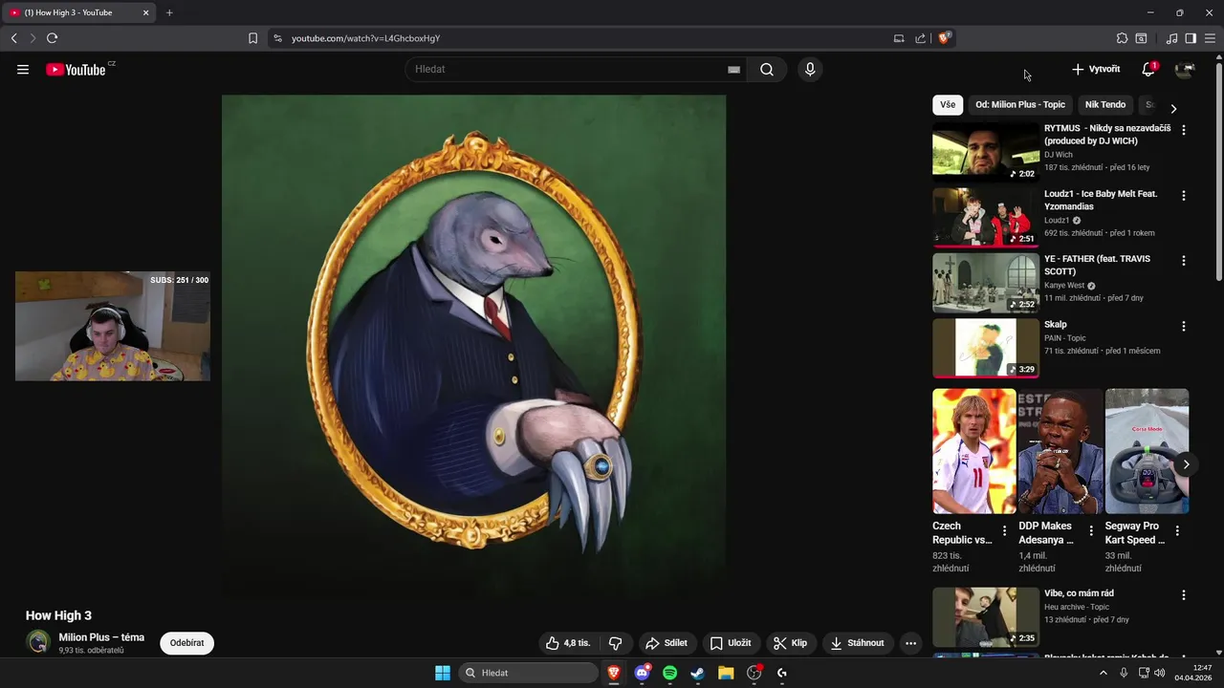
Task: Open the Segway Pro Kart short thumbnail
Action: 1147,451
